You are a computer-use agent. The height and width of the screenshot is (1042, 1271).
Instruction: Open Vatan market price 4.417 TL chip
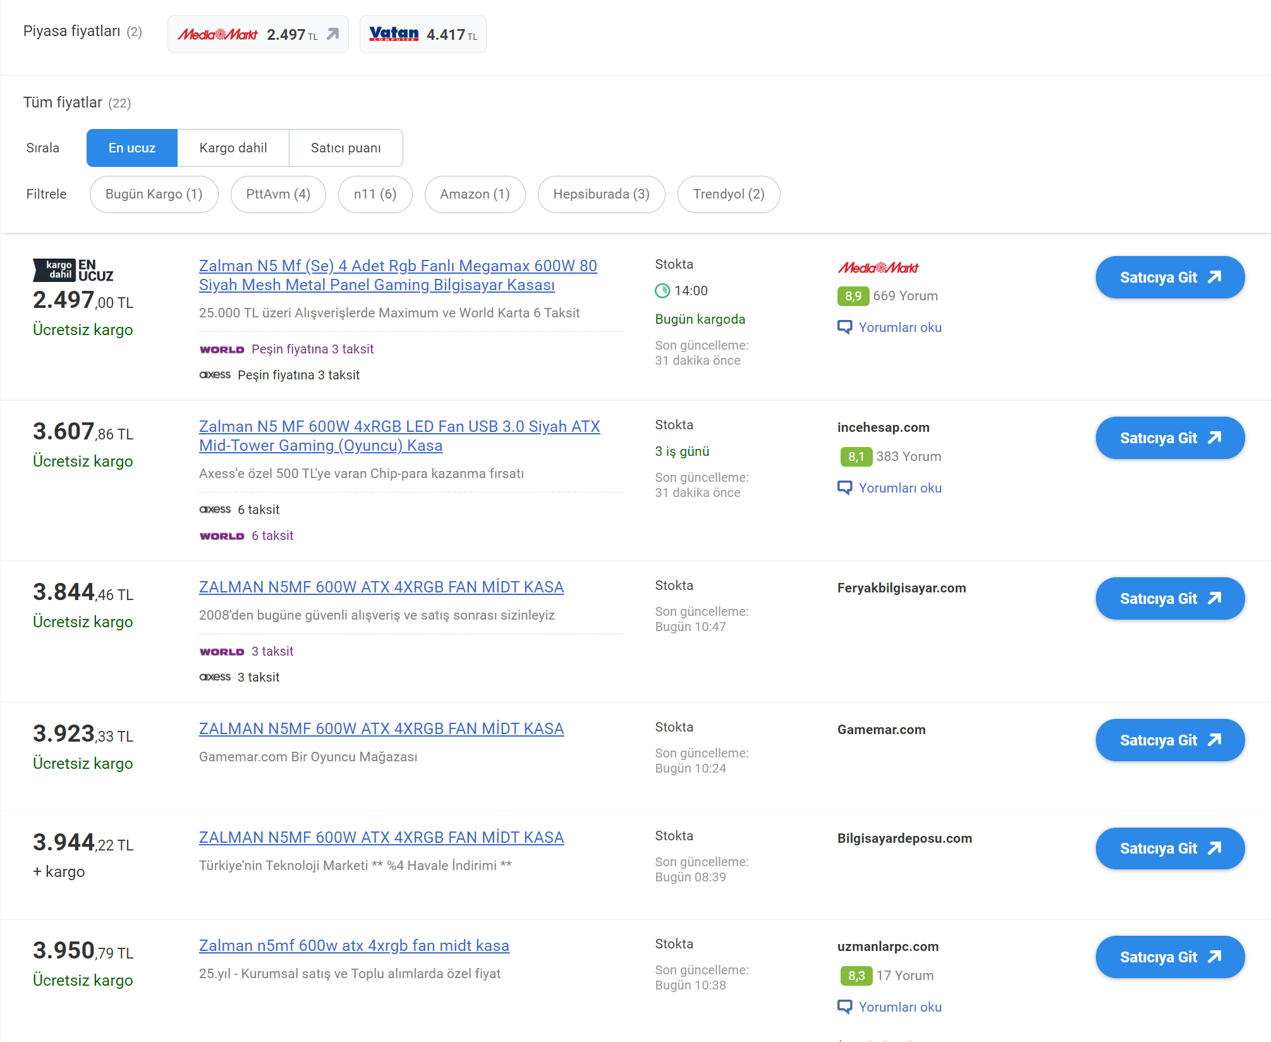423,34
